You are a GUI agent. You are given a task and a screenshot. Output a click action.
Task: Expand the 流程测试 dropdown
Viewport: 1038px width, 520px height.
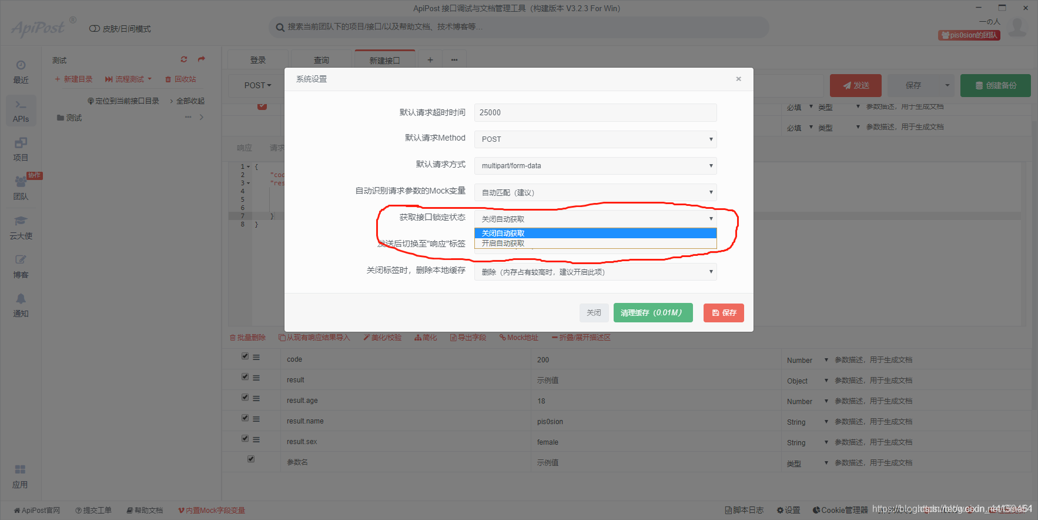129,79
